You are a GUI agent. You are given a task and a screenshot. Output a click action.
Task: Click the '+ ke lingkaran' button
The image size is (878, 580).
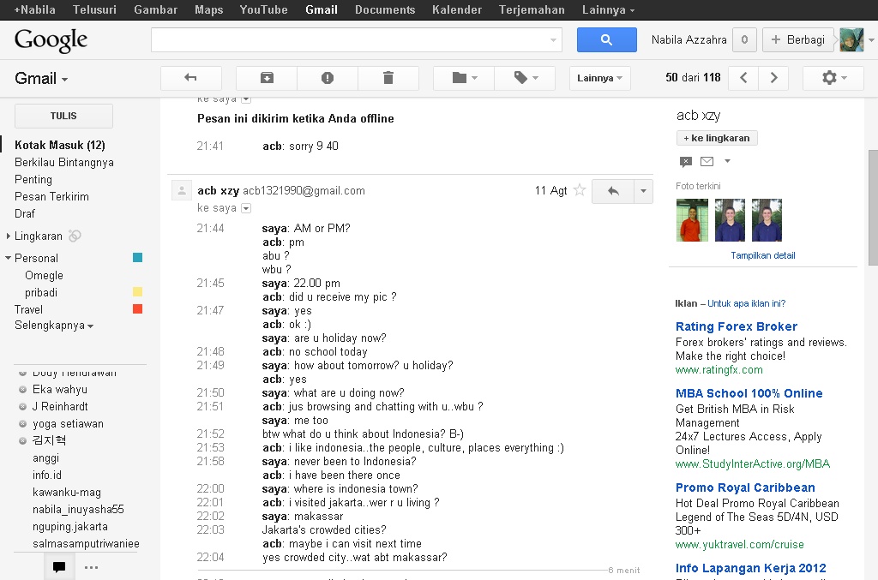click(x=717, y=138)
